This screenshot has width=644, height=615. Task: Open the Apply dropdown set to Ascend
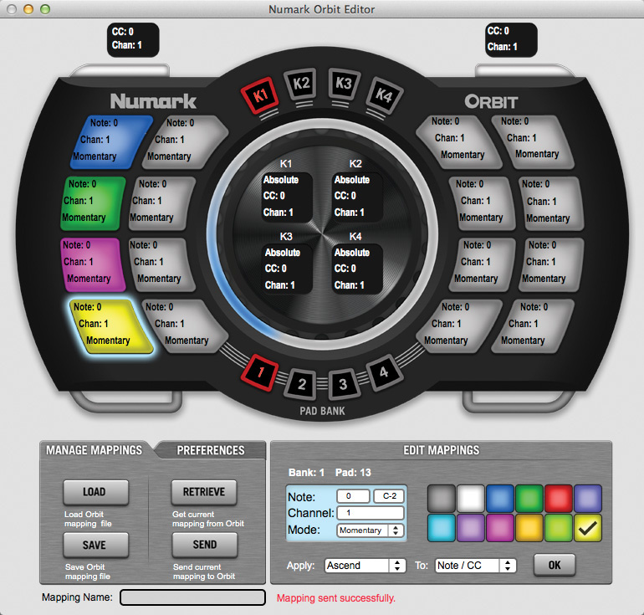[x=365, y=566]
